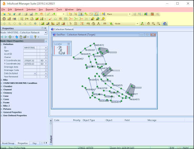Click node label MH222222 on map
Image resolution: width=194 pixels, height=149 pixels.
(137, 88)
